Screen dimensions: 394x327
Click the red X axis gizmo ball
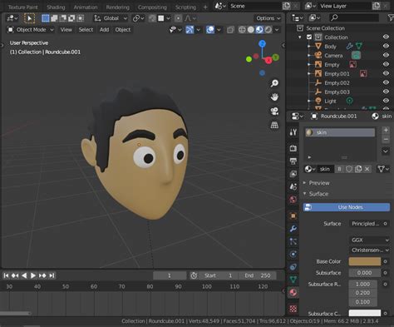[268, 60]
